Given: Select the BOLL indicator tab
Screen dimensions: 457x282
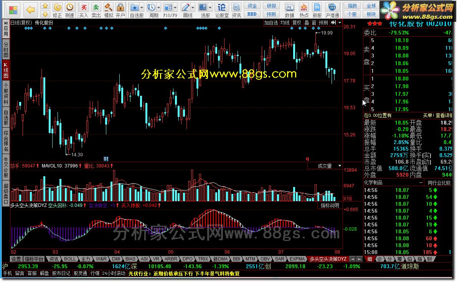Looking at the screenshot, I should coord(70,259).
